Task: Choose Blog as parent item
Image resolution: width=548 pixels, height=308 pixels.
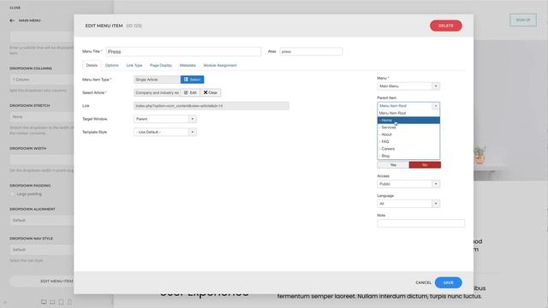Action: pos(408,156)
